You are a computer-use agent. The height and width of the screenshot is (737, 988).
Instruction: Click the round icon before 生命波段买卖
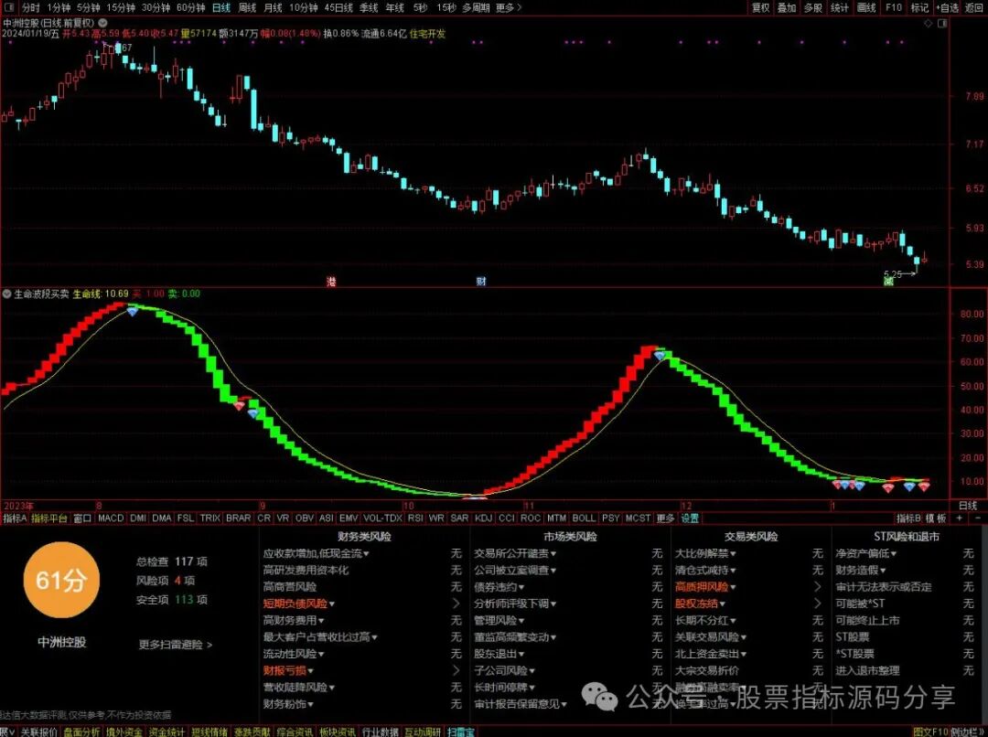point(7,294)
